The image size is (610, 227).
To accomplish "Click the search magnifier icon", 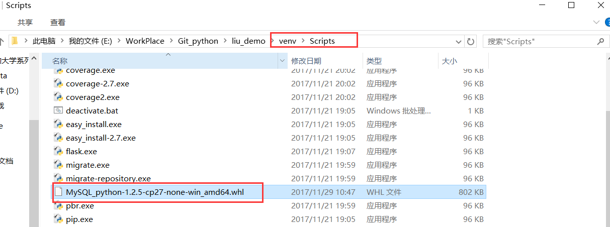I will (600, 41).
